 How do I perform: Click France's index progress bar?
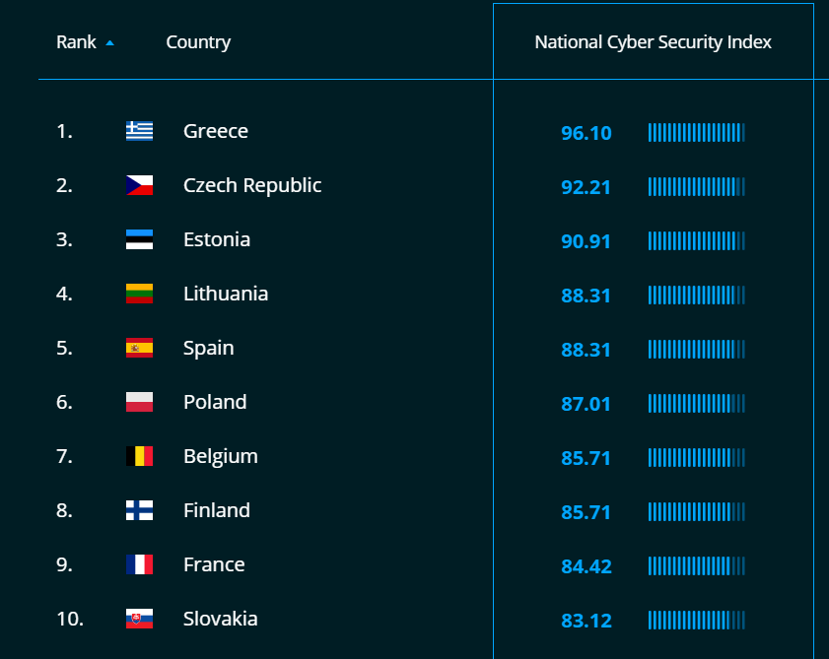click(696, 565)
